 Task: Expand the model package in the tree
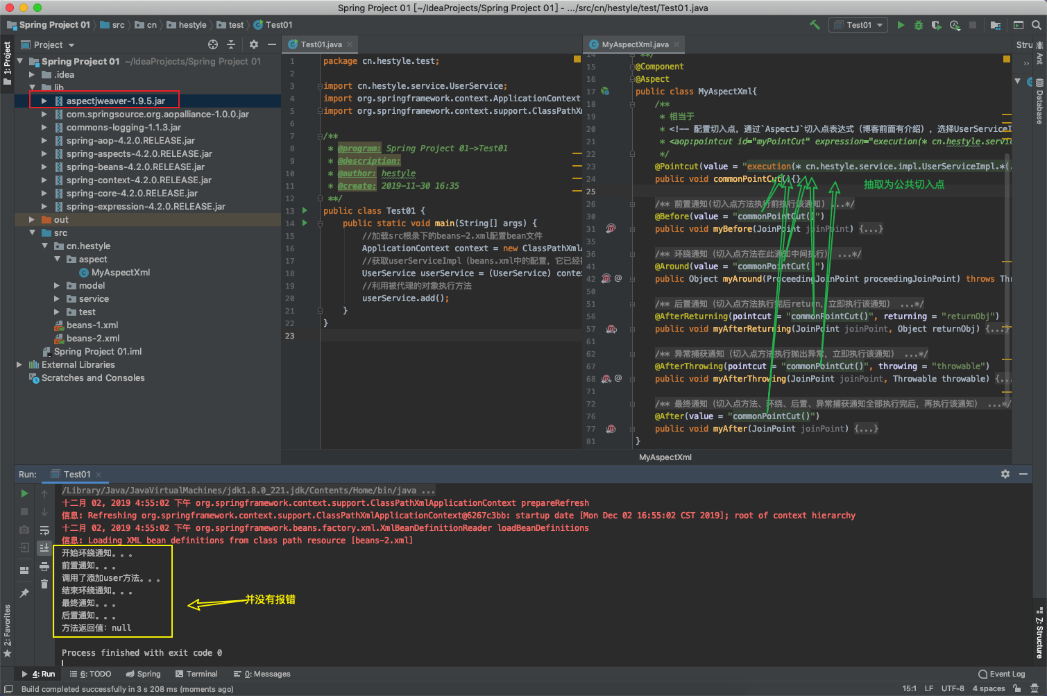coord(56,285)
